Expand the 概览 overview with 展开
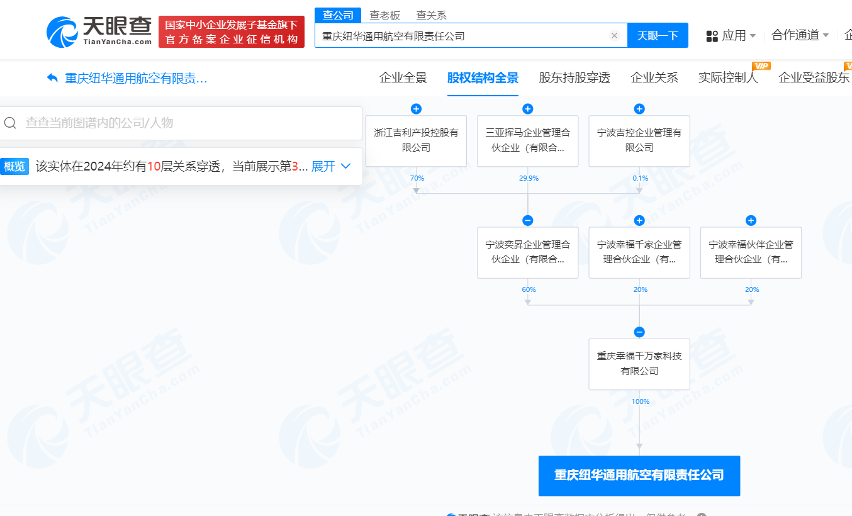Viewport: 852px width, 516px height. point(331,166)
